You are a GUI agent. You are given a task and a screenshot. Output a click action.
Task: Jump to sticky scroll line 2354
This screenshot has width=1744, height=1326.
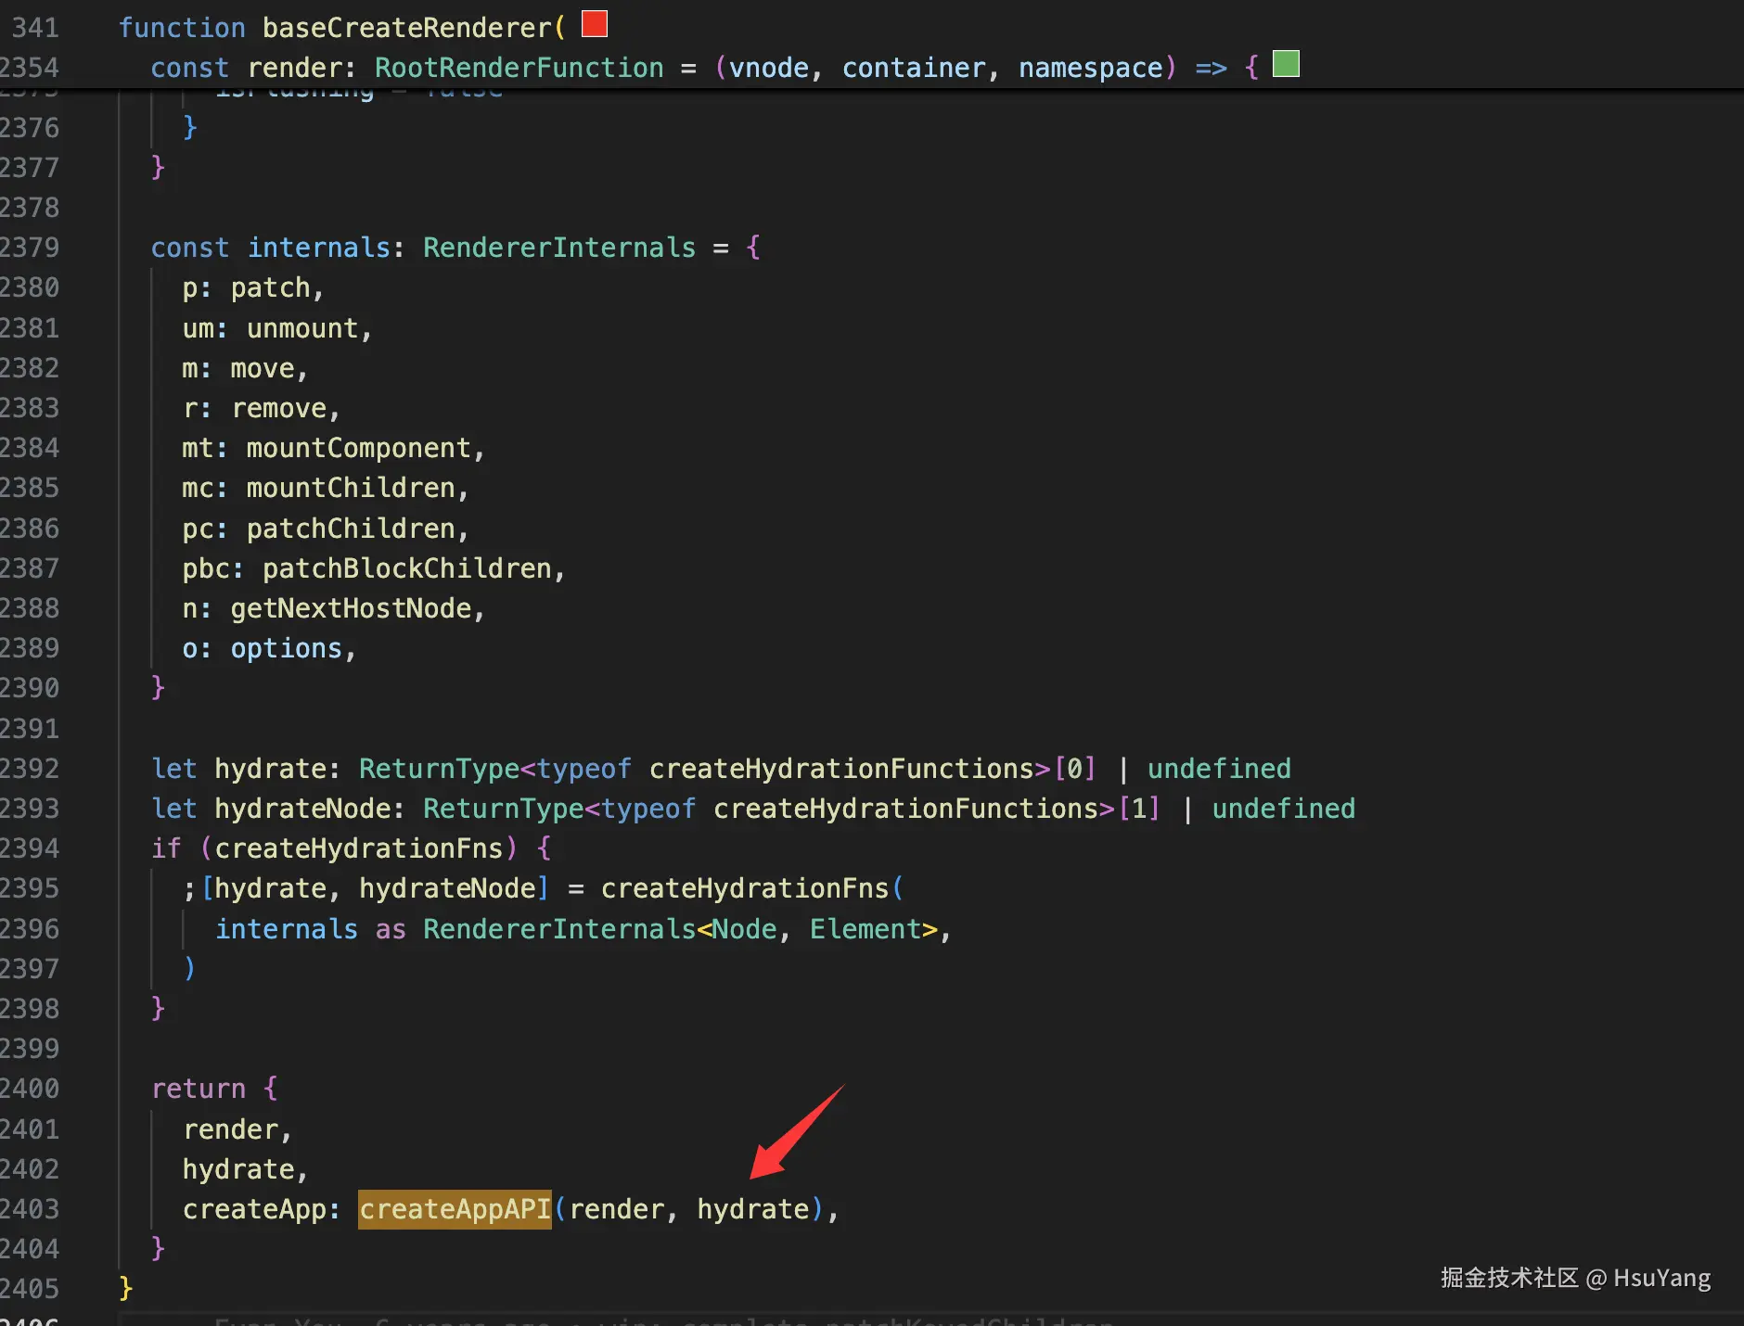[30, 68]
